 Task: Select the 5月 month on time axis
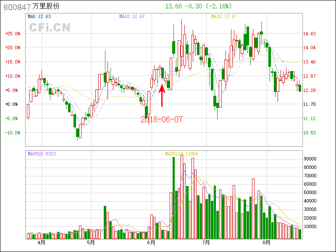(x=91, y=243)
